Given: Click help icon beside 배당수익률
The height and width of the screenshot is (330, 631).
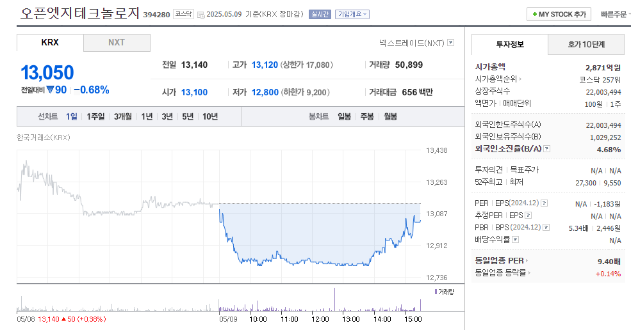Looking at the screenshot, I should point(516,240).
